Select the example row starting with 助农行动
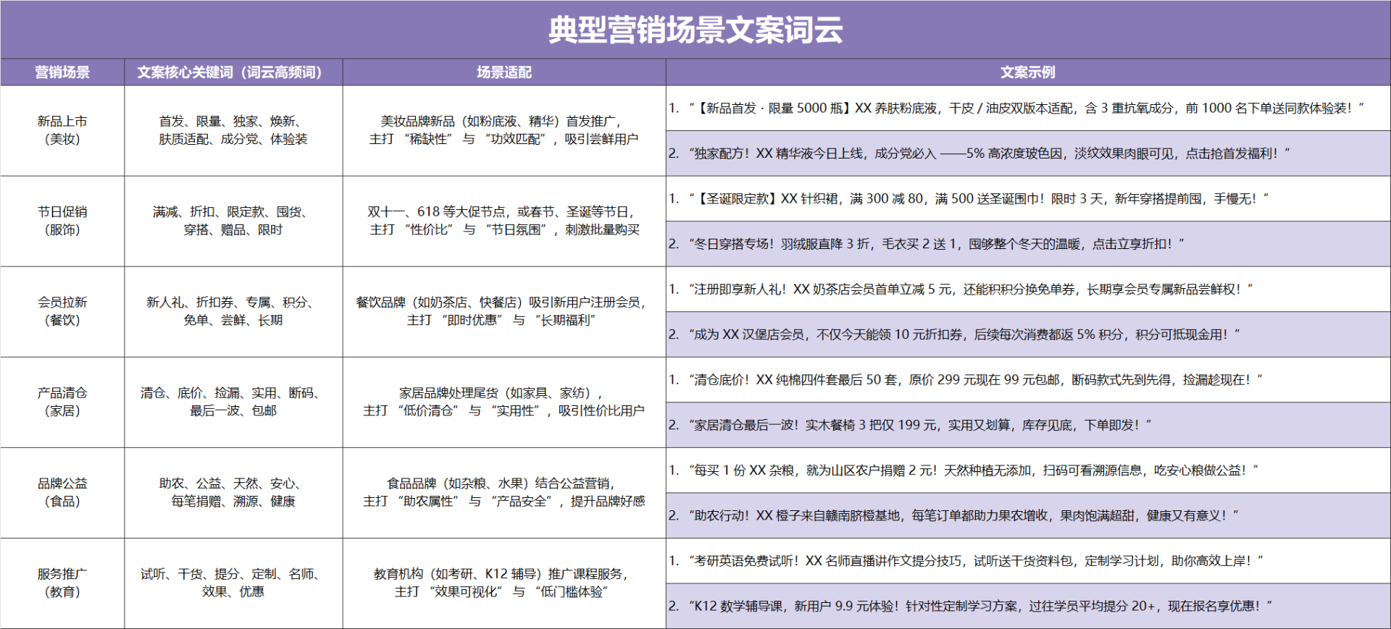Image resolution: width=1391 pixels, height=629 pixels. (1027, 515)
